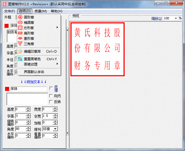Choose the 菱形章 diamond stamp icon
185x151 pixels.
(x=20, y=38)
